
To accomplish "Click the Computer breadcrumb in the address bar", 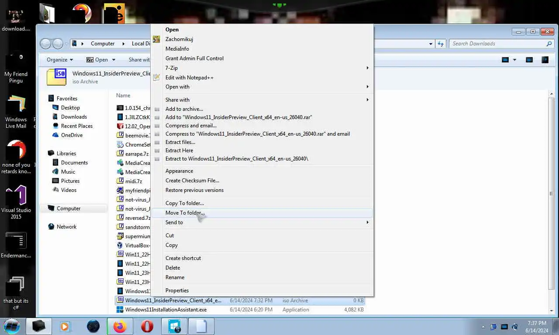I will point(103,44).
